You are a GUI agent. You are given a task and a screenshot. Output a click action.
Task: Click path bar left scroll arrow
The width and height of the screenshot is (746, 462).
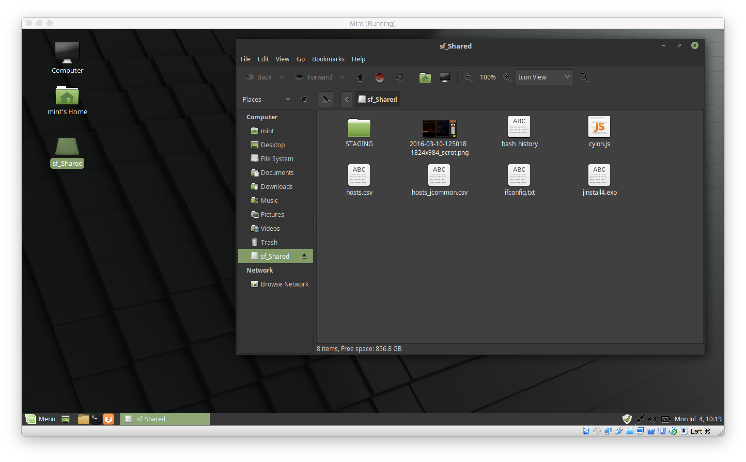(x=346, y=99)
